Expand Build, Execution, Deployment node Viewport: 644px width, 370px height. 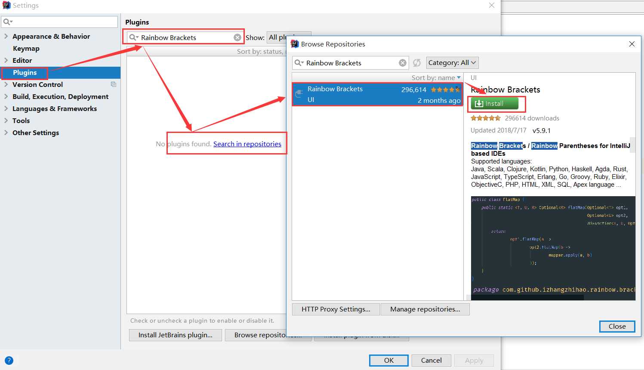[6, 96]
